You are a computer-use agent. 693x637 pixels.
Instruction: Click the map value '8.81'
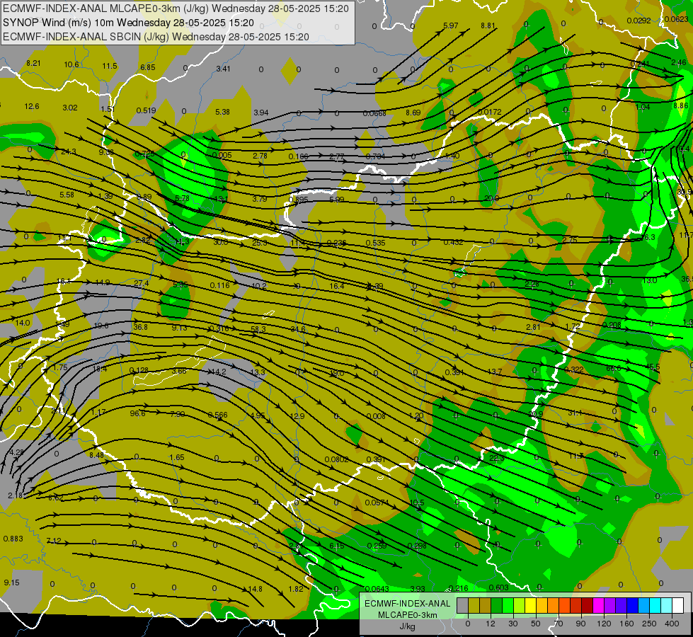pyautogui.click(x=488, y=25)
